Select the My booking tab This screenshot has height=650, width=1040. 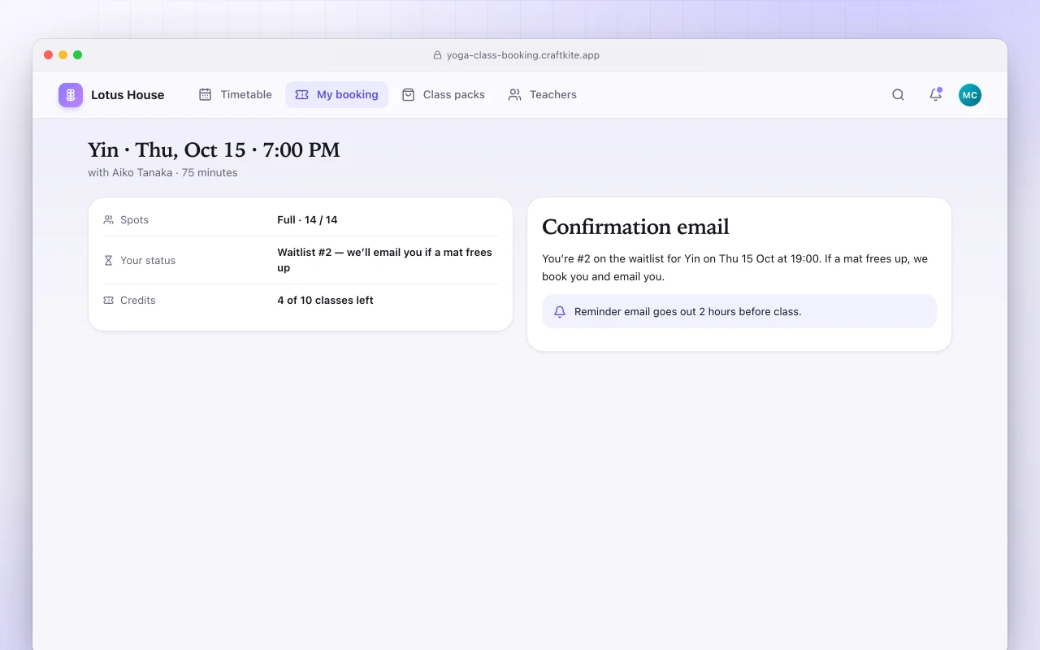(x=336, y=94)
